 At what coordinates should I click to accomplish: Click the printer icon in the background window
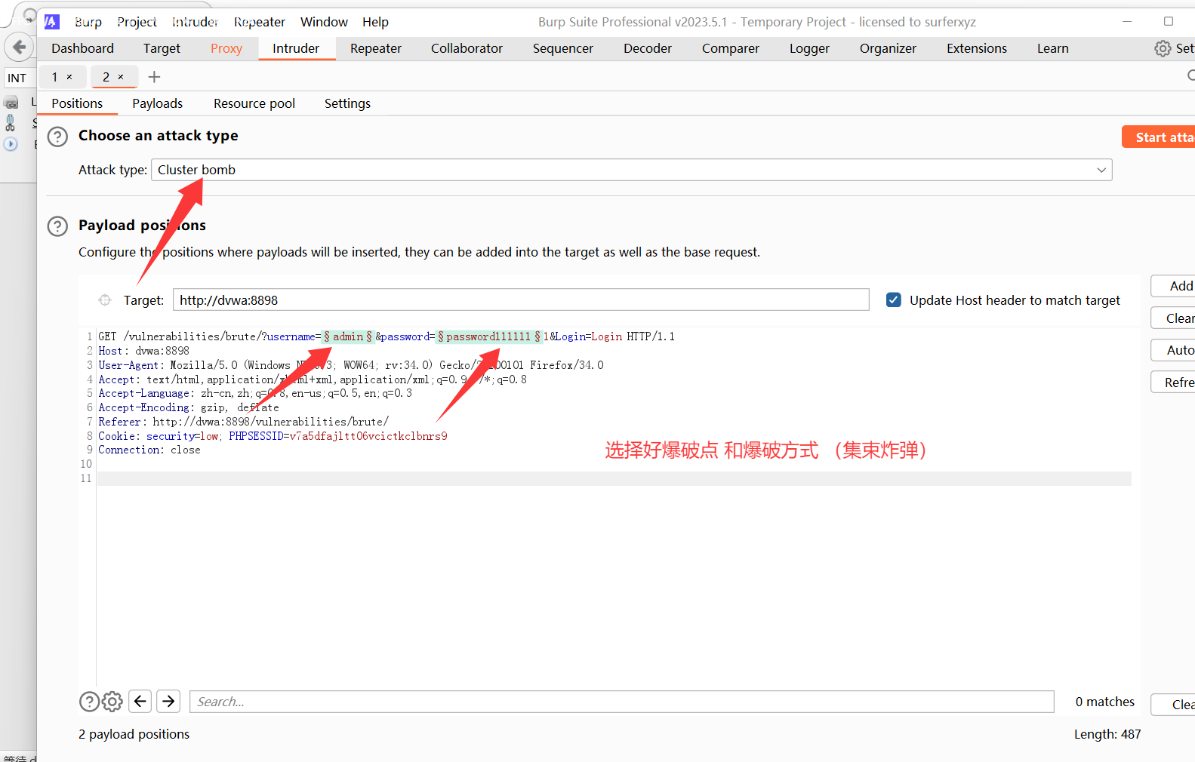point(11,103)
